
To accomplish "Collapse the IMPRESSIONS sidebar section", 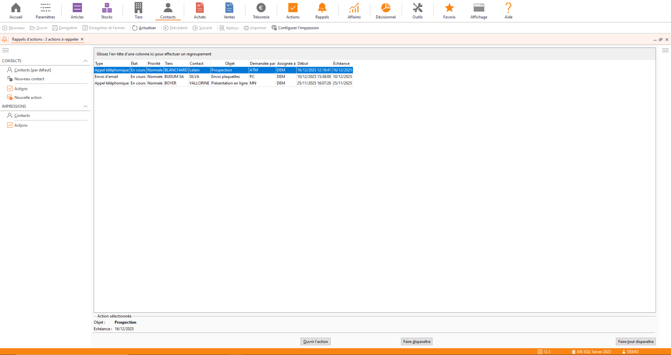I will (x=85, y=106).
